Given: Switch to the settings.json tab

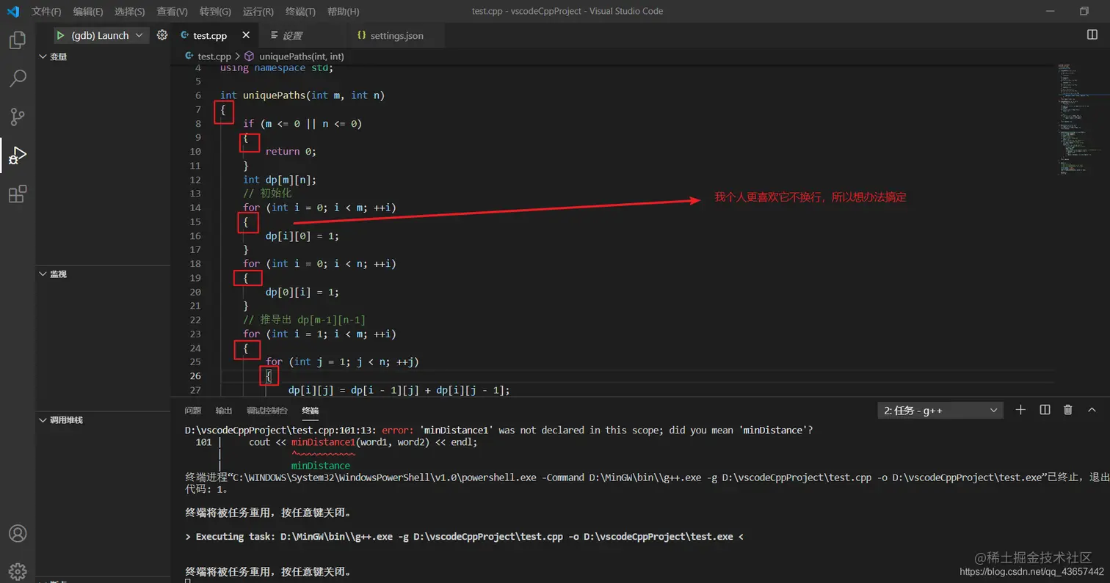Looking at the screenshot, I should pyautogui.click(x=396, y=35).
